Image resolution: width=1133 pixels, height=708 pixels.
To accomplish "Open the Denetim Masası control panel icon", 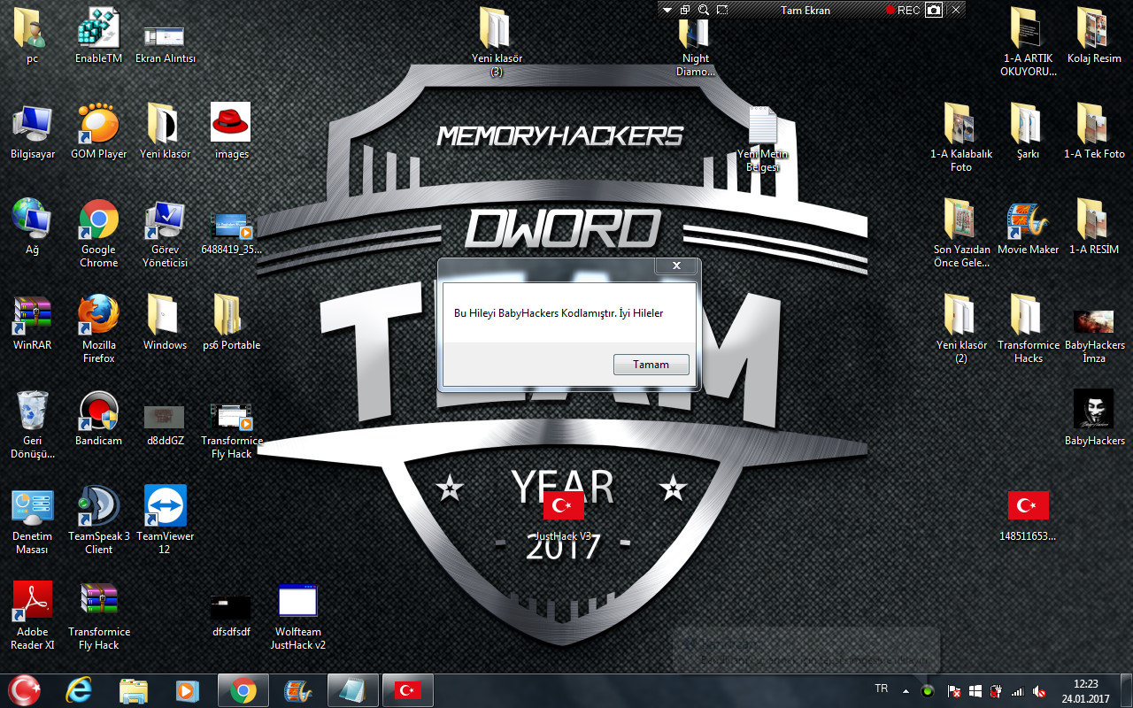I will tap(33, 520).
